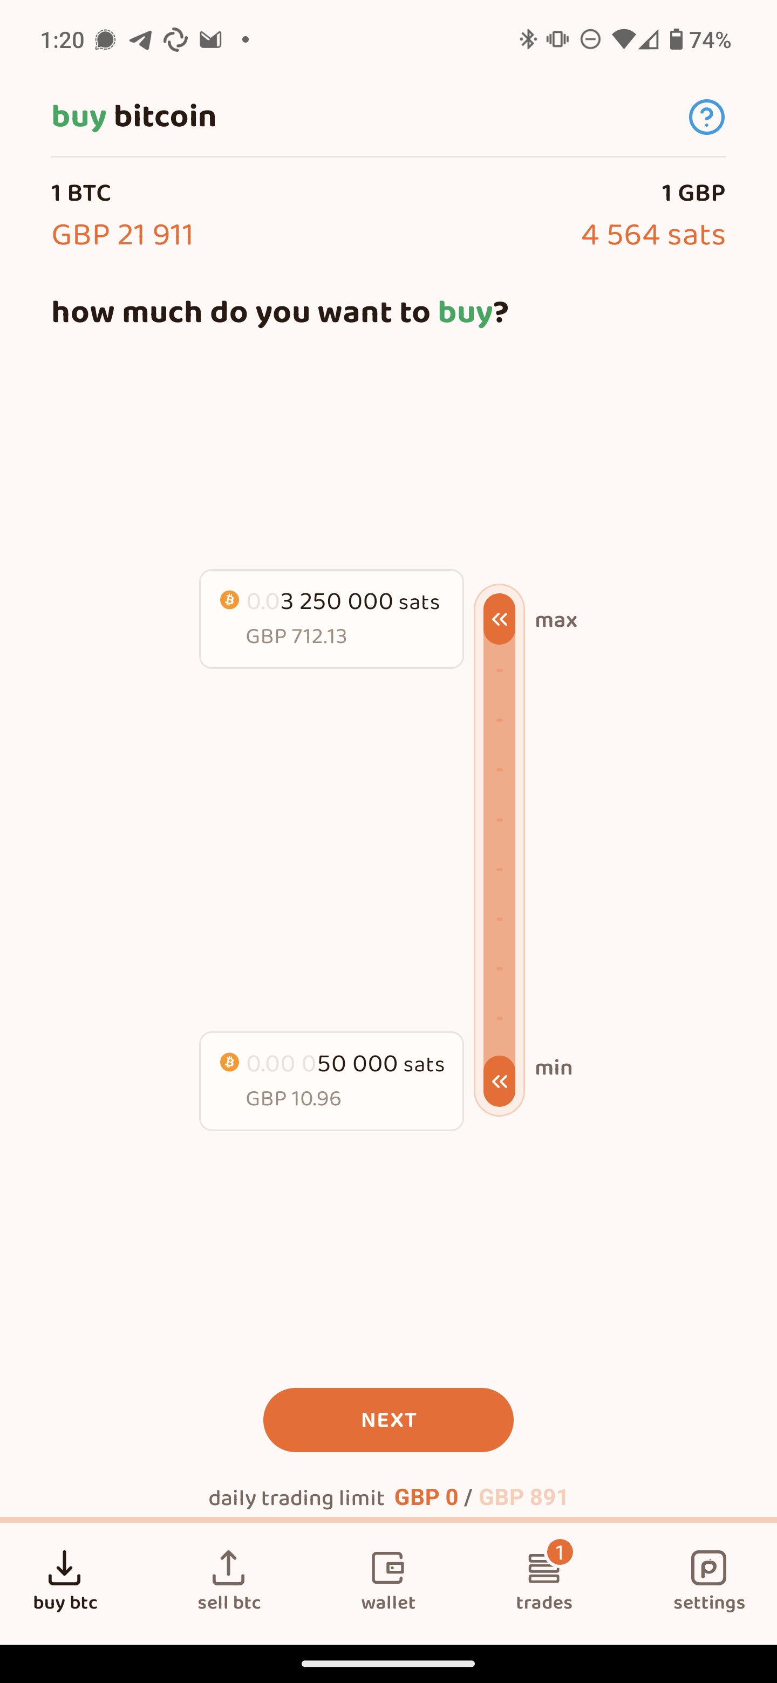This screenshot has width=777, height=1683.
Task: Switch to the wallet tab label
Action: (x=388, y=1603)
